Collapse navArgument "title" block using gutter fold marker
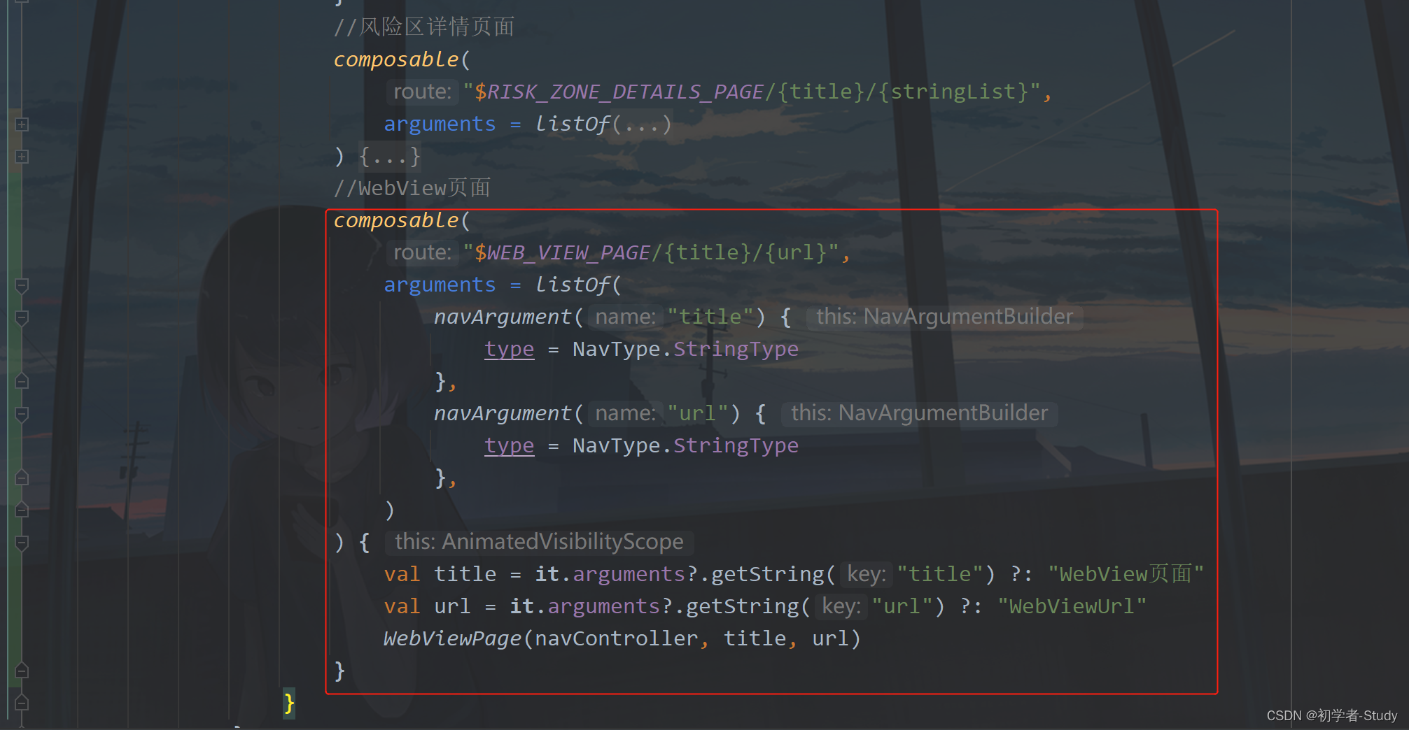 click(22, 317)
